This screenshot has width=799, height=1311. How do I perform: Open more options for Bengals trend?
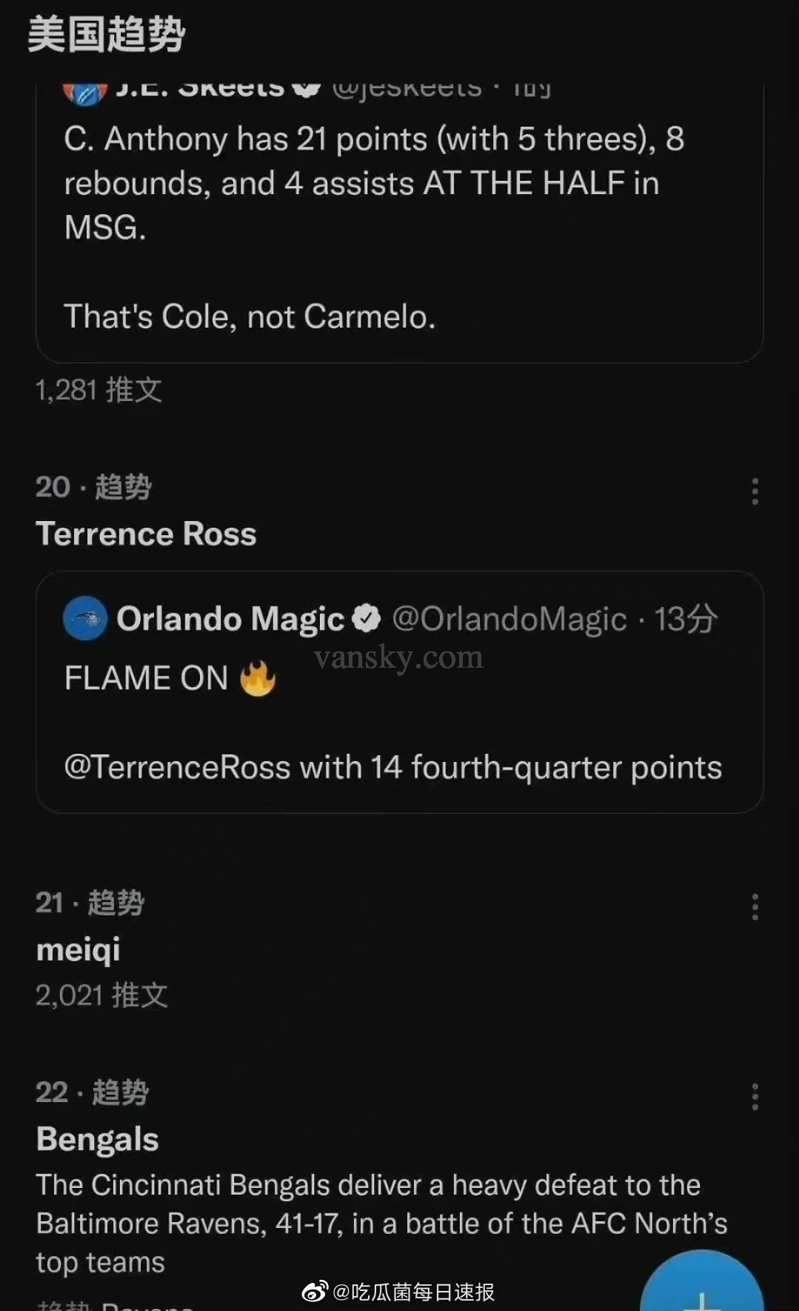(755, 1097)
